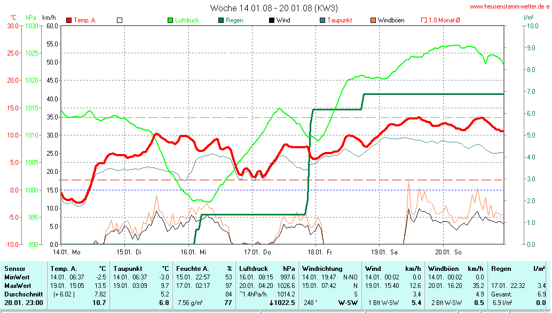Click the MaxWert row label
Viewport: 552px width, 313px height.
18,285
